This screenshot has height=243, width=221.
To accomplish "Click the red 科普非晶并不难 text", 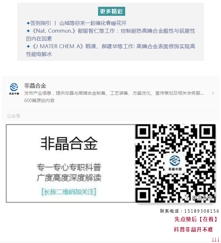I will 194,229.
